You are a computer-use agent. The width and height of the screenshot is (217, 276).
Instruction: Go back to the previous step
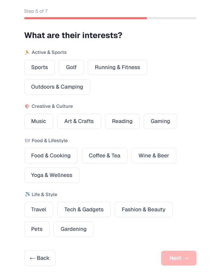coord(40,258)
